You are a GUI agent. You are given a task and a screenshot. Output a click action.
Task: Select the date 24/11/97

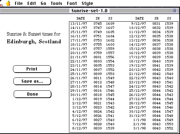[x=79, y=70]
